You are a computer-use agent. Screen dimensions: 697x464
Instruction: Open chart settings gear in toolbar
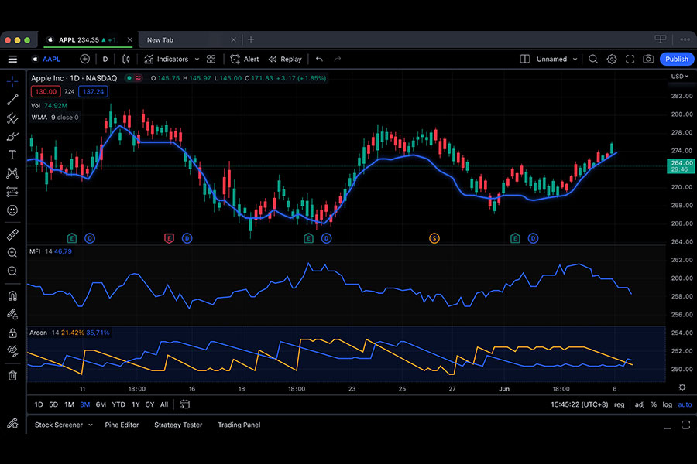[x=612, y=59]
